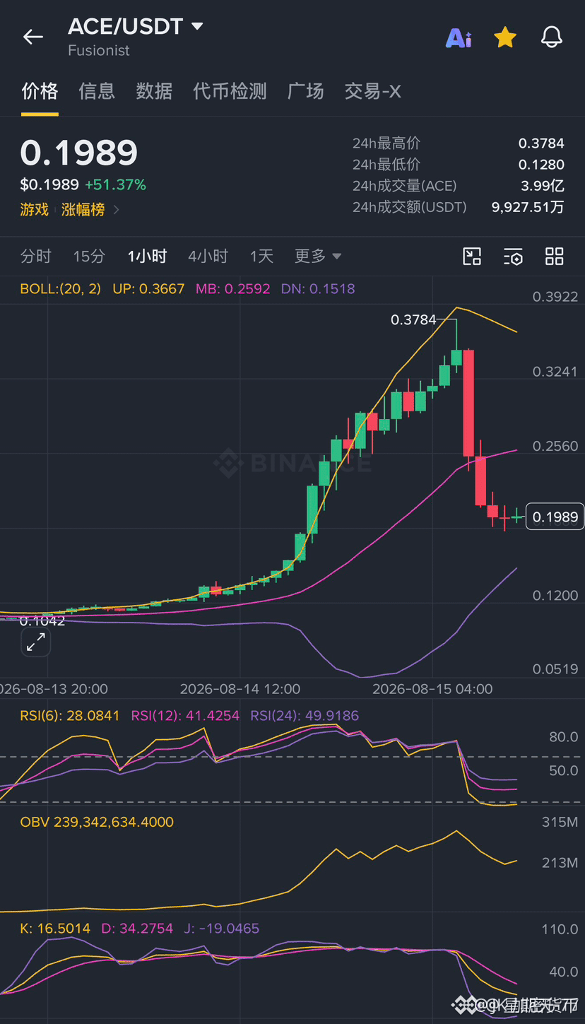Open the price alert bell icon
585x1024 pixels.
552,37
